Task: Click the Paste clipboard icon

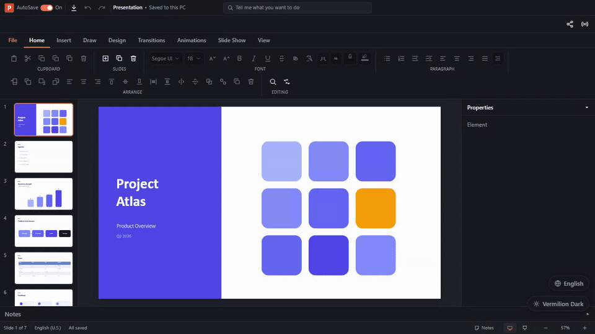Action: 14,58
